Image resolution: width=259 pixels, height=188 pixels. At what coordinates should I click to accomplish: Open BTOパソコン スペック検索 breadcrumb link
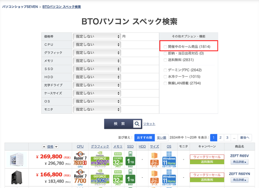coord(62,7)
